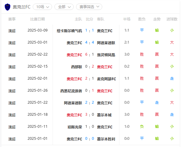181x147 pixels.
Task: Open the 2:2 score result
Action: pyautogui.click(x=90, y=103)
